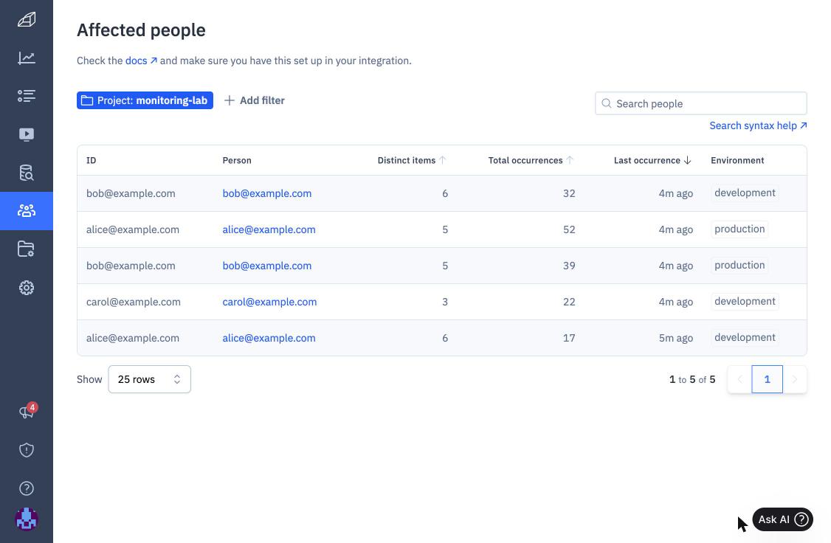Screen dimensions: 831x543
Task: Go to next page arrow
Action: click(x=794, y=379)
